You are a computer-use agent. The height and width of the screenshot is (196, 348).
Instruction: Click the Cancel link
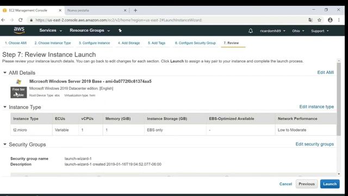click(285, 184)
